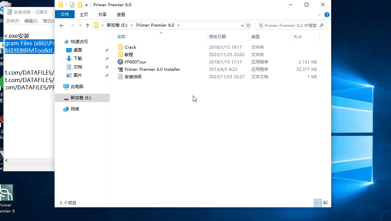Switch to large icons view layout
Screen dimensions: 391x221
tap(326, 203)
